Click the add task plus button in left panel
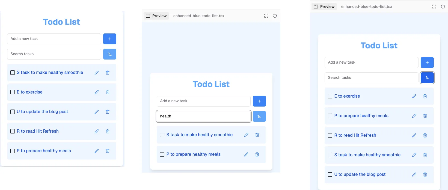 click(109, 39)
